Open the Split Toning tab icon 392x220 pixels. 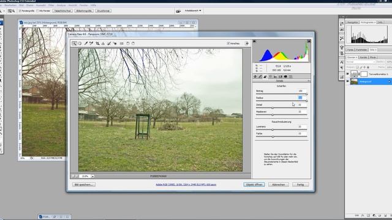275,76
